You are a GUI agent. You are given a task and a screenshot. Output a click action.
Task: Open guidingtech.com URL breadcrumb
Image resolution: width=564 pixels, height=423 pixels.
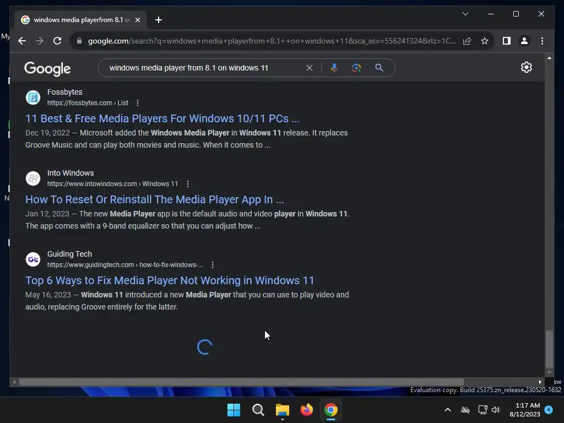click(125, 265)
